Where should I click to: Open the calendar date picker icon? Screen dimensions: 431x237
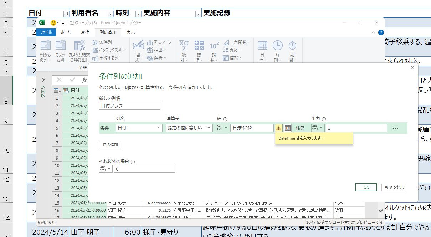288,128
